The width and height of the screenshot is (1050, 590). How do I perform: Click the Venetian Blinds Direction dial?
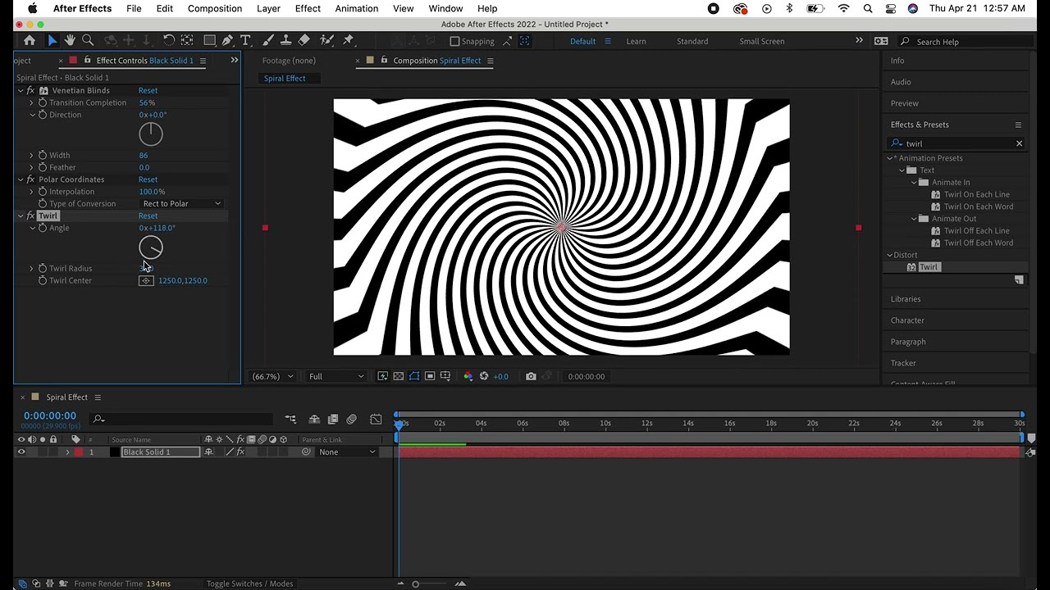(x=151, y=134)
